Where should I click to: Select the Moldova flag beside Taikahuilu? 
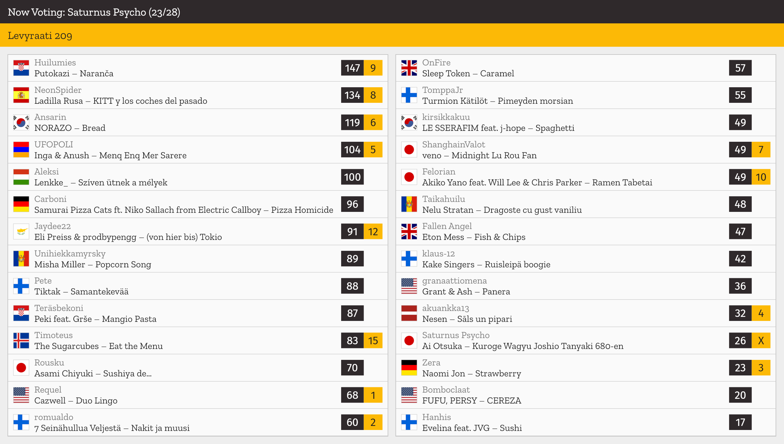point(409,204)
